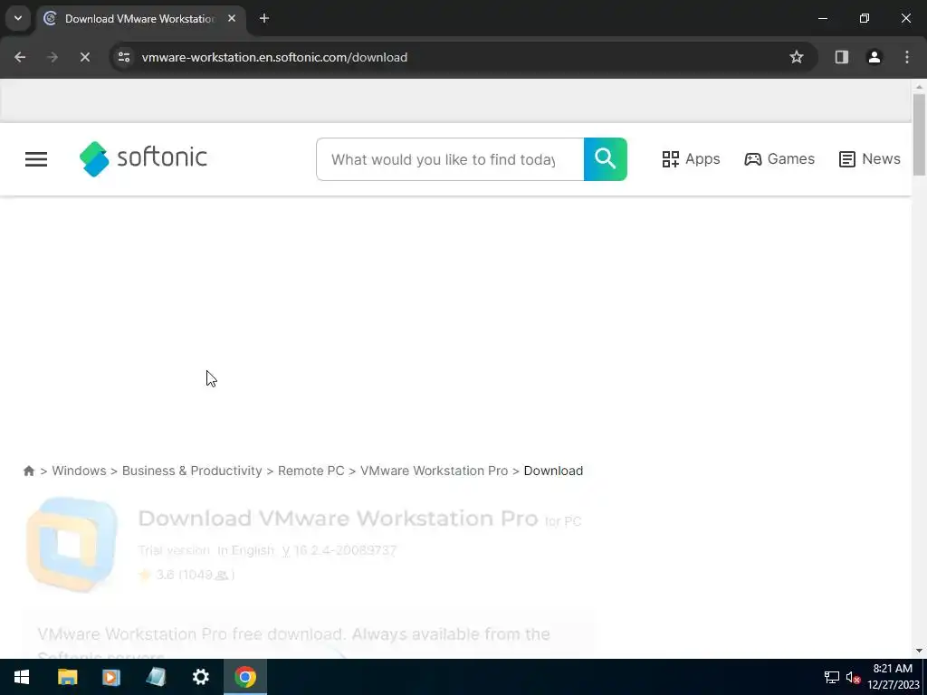
Task: Focus the site search input field
Action: [x=450, y=159]
